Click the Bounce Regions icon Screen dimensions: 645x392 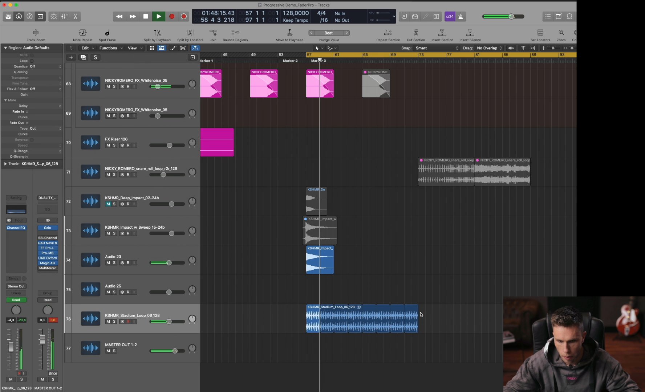[x=235, y=33]
